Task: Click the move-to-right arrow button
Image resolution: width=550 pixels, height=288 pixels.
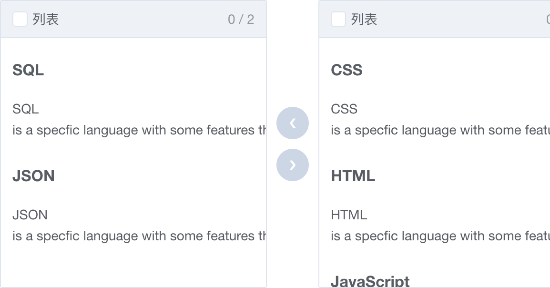Action: (x=293, y=165)
